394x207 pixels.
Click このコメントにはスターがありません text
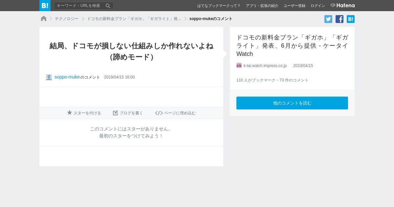[x=131, y=129]
